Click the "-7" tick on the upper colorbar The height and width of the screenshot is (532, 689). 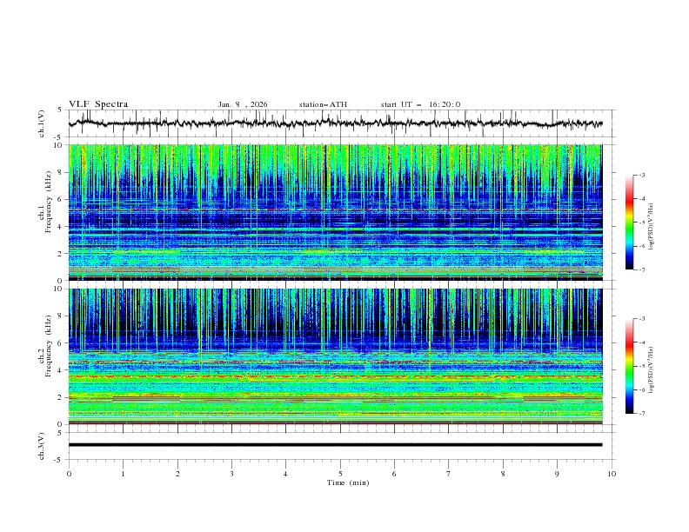(x=642, y=270)
